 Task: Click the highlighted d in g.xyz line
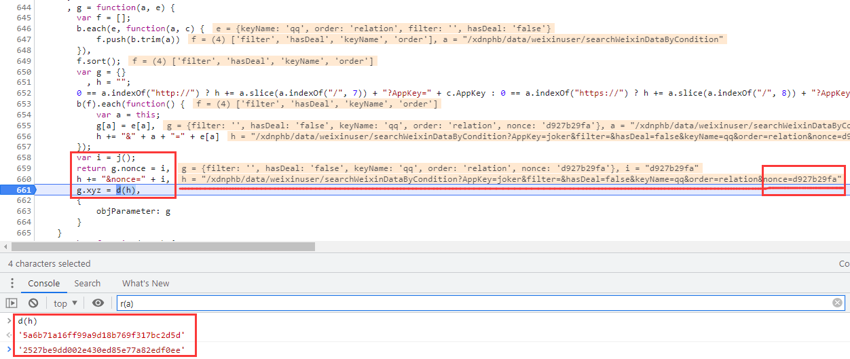pyautogui.click(x=118, y=190)
